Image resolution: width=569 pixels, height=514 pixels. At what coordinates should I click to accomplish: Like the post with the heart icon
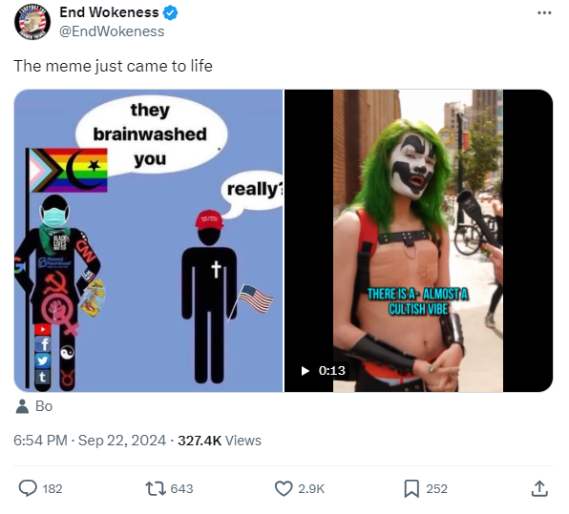[284, 488]
